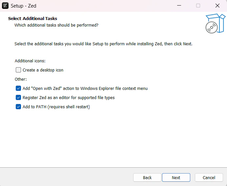
Task: Click the "Additional icons:" label
Action: (x=30, y=61)
